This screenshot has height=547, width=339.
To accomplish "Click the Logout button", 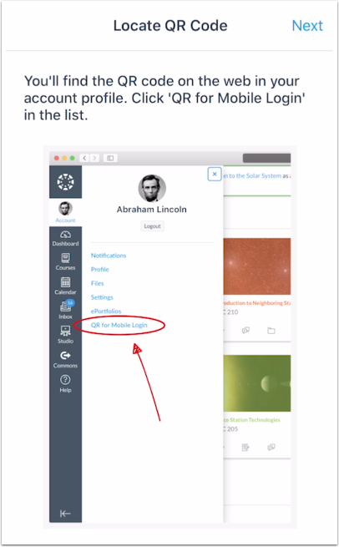I will pyautogui.click(x=153, y=226).
